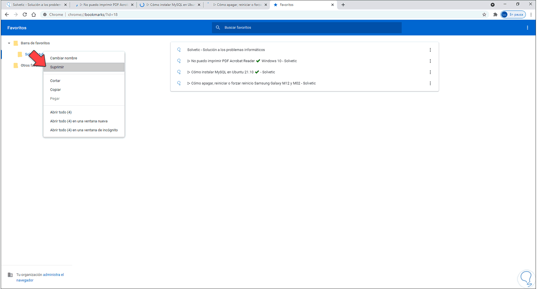This screenshot has height=289, width=537.
Task: Close the Cómo apagar, reiniciar tab
Action: click(265, 5)
